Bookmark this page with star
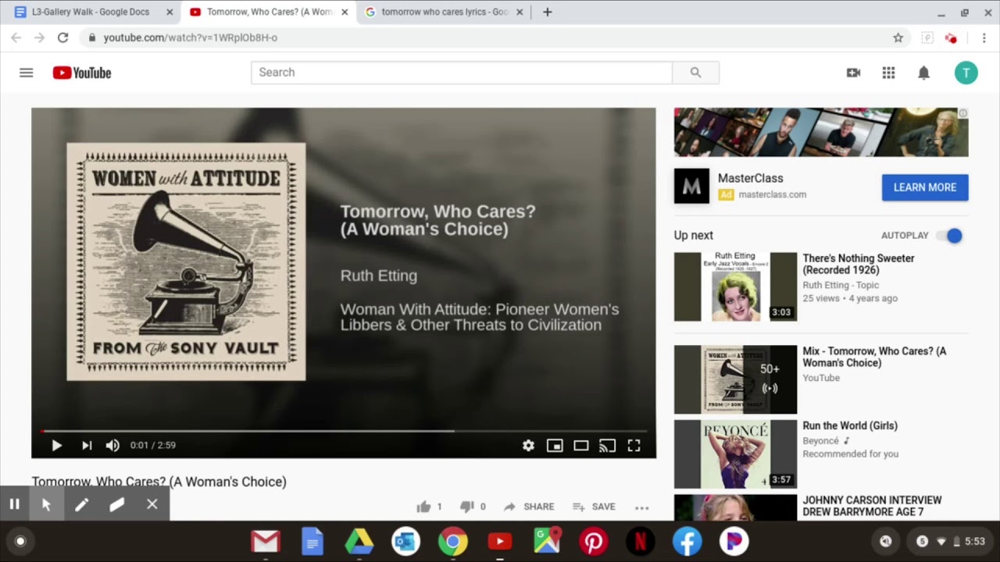1000x562 pixels. [x=898, y=37]
